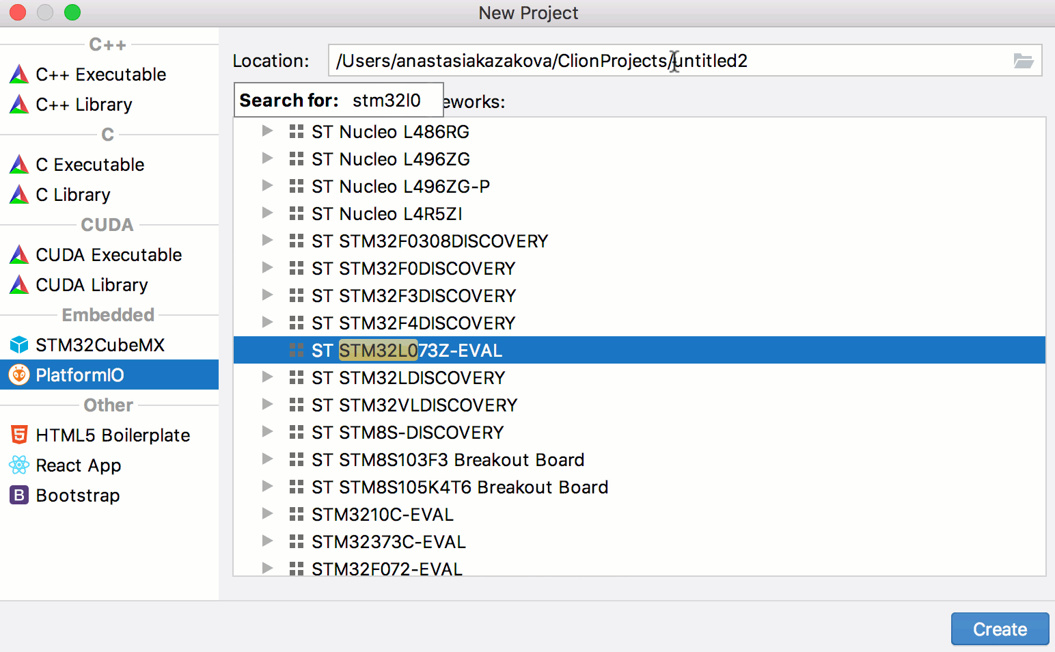This screenshot has width=1055, height=652.
Task: Choose the C Executable project type
Action: tap(109, 164)
